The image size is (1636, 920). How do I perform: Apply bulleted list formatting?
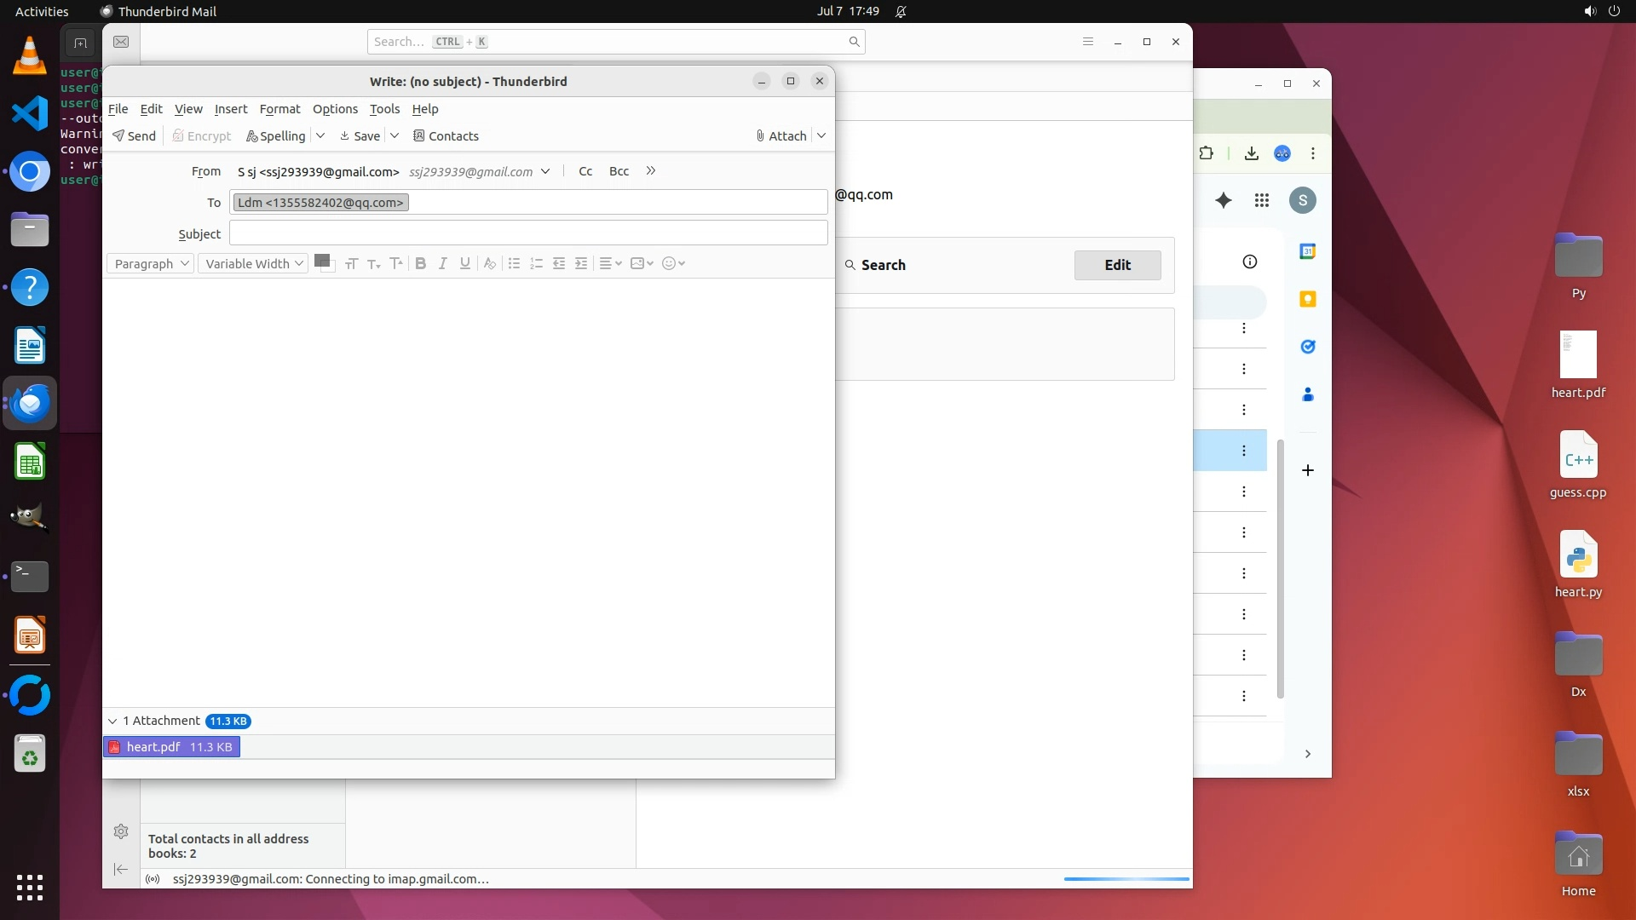pyautogui.click(x=514, y=264)
